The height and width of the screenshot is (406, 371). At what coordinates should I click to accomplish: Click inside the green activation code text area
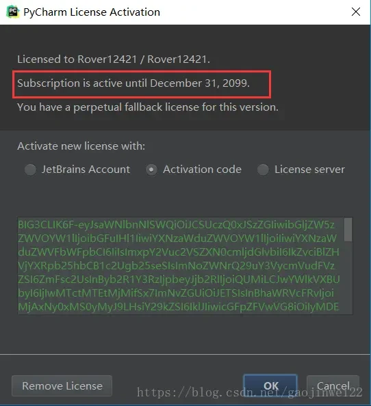click(181, 266)
